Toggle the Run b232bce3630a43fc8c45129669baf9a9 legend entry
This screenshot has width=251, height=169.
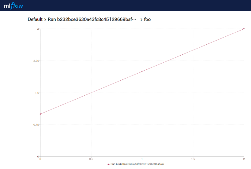click(x=136, y=164)
